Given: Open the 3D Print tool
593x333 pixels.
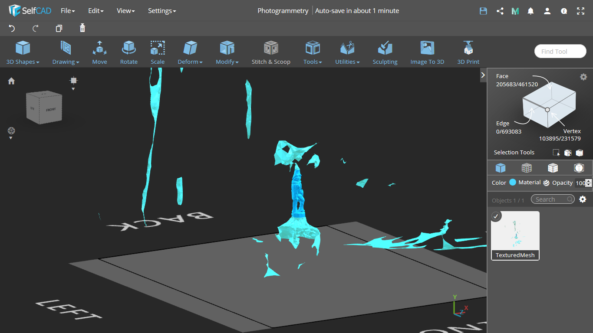Looking at the screenshot, I should tap(468, 52).
